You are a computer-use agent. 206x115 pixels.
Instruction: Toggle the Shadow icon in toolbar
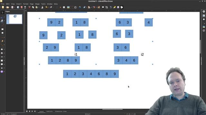pos(103,7)
